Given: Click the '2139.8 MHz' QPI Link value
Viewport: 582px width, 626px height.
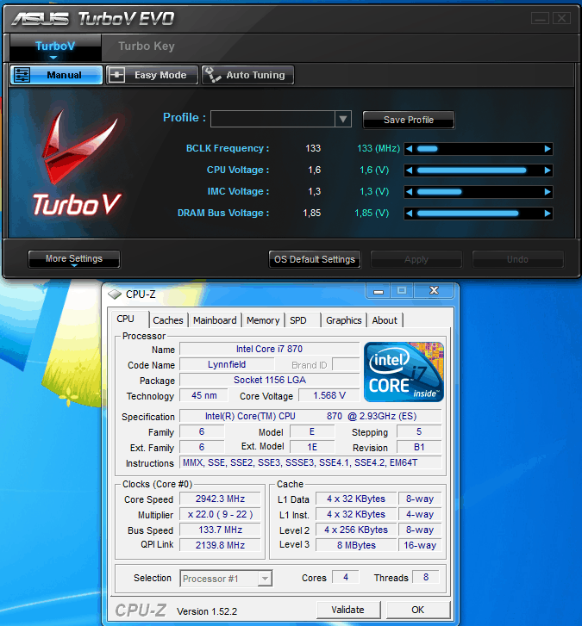Looking at the screenshot, I should click(220, 545).
